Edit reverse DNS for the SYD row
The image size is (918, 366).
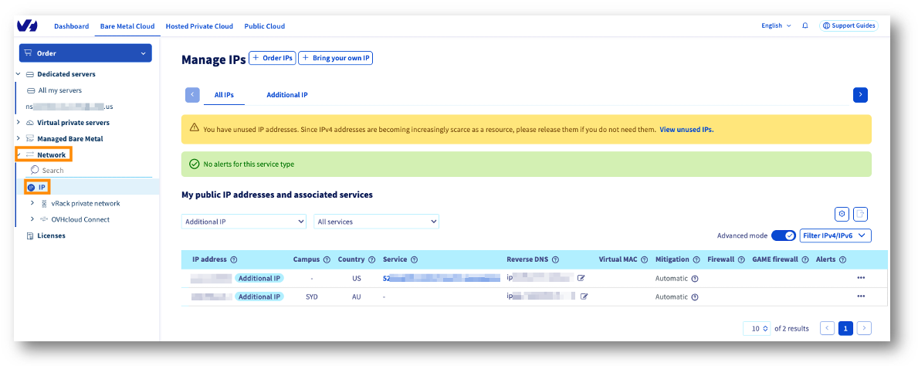tap(584, 297)
